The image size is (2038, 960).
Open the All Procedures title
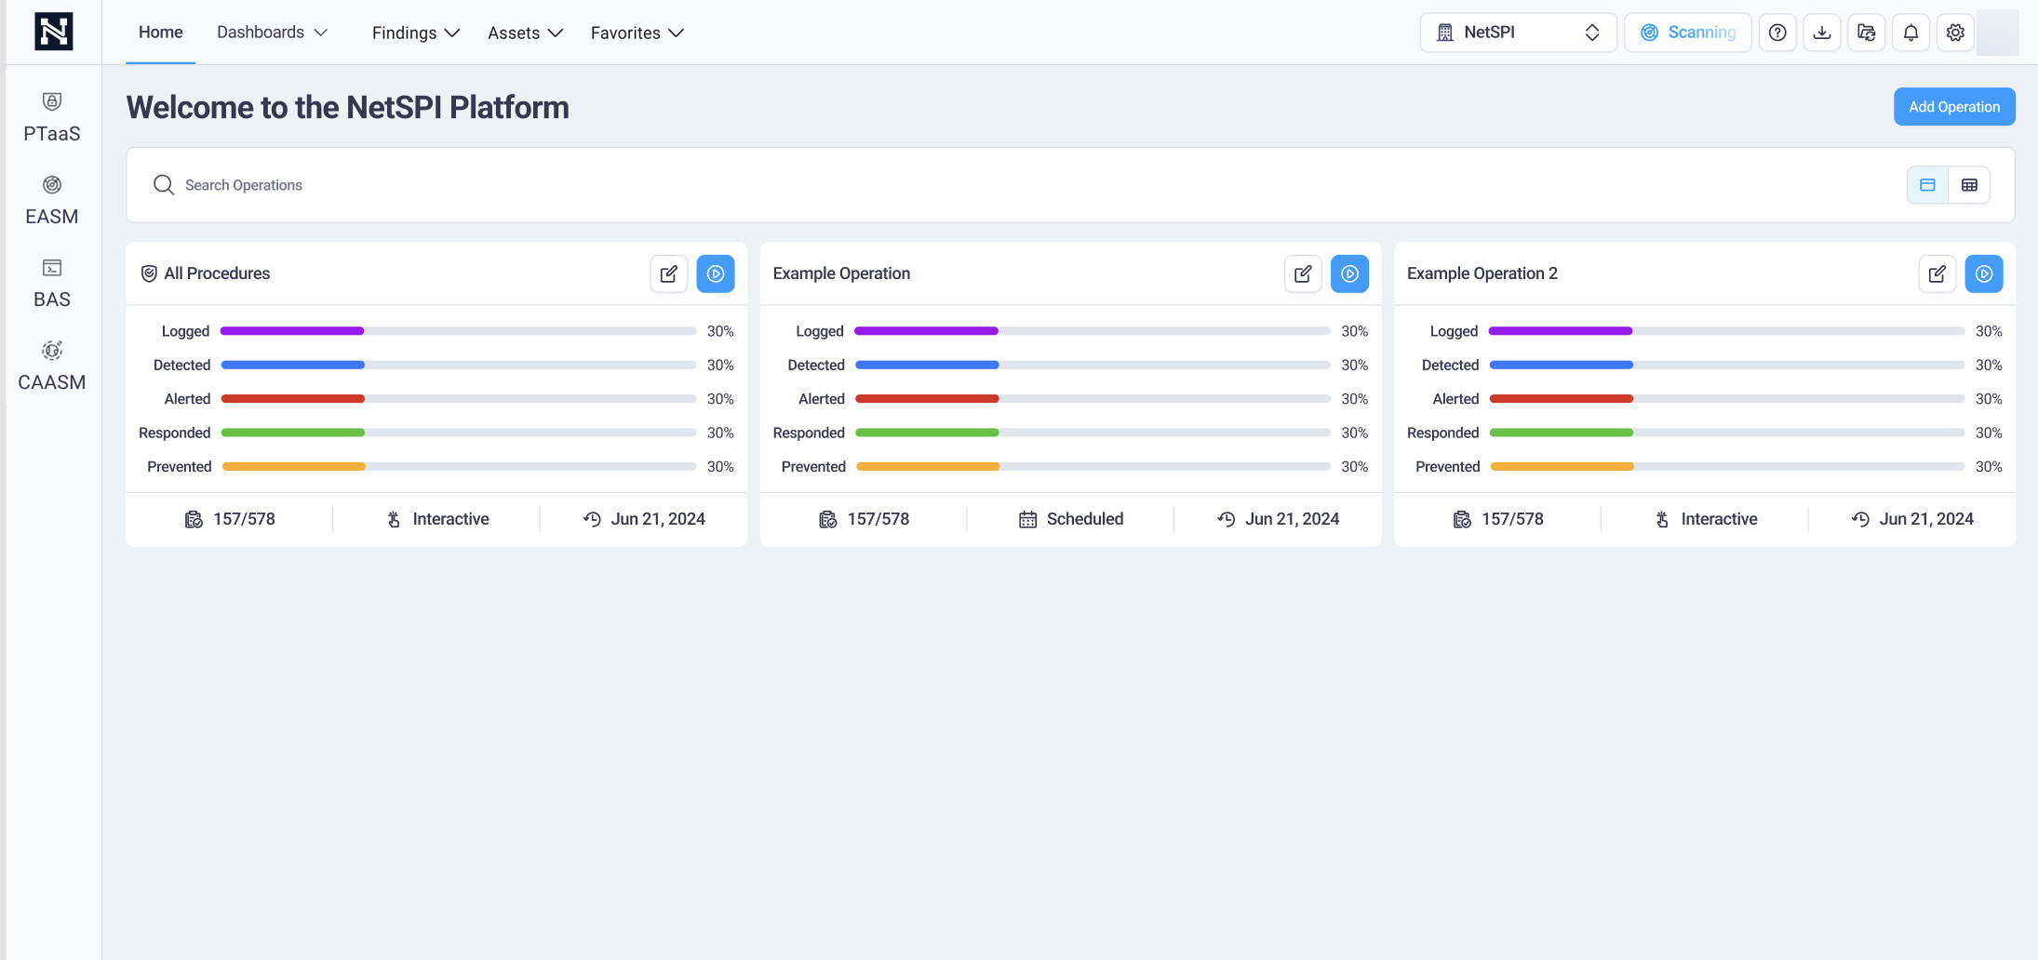point(217,273)
